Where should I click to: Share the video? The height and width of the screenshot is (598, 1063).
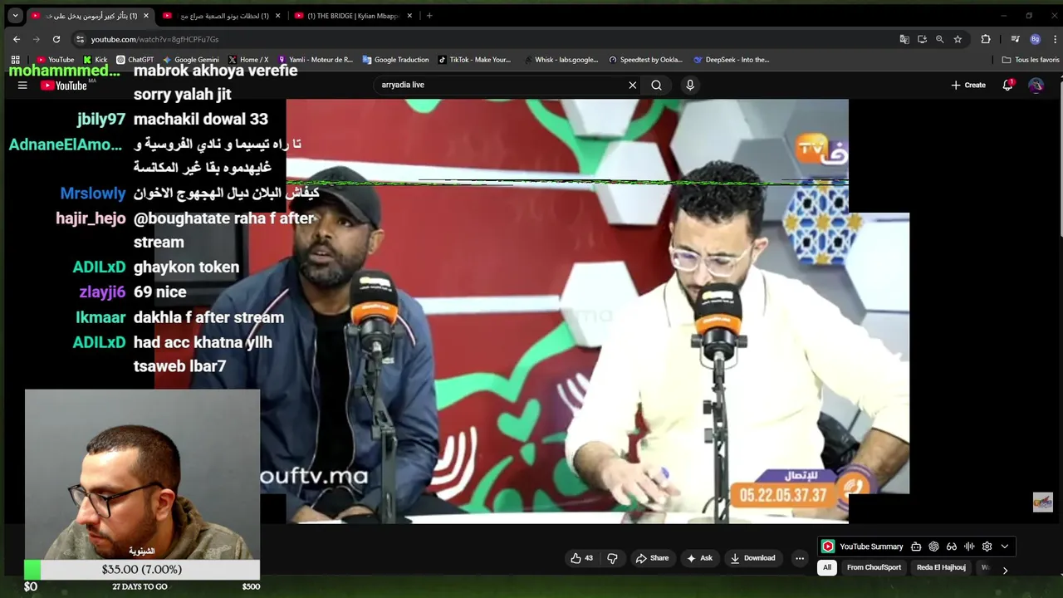[x=652, y=558]
